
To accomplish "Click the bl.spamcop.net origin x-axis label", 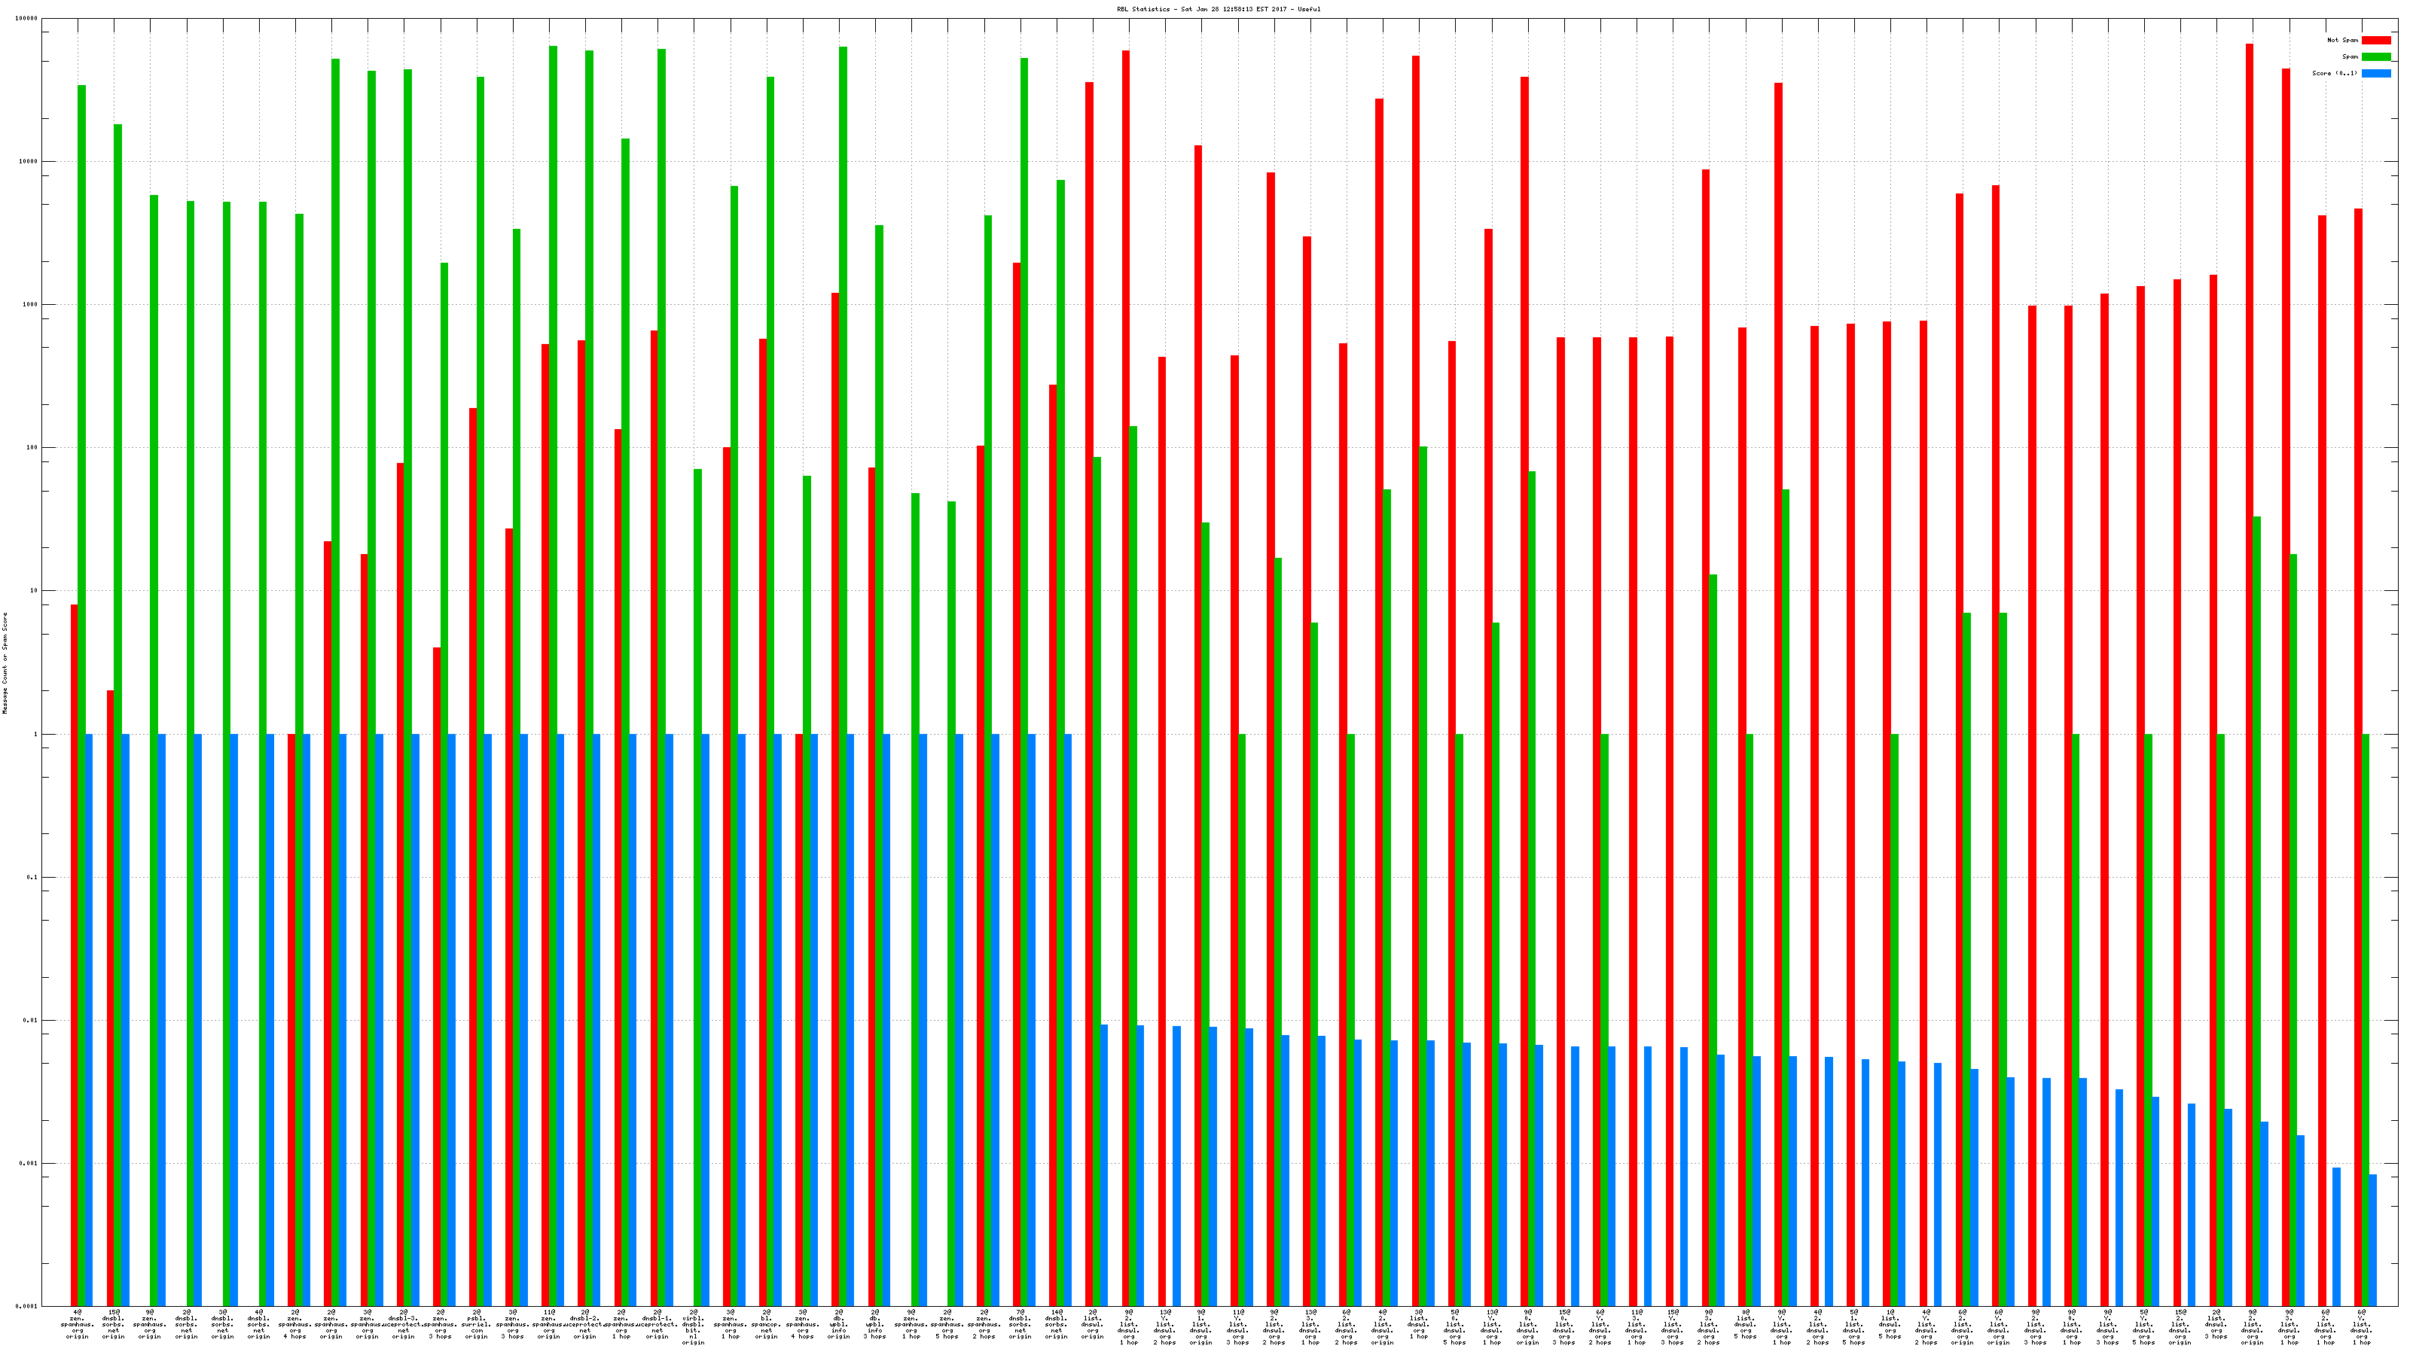I will coord(766,1324).
